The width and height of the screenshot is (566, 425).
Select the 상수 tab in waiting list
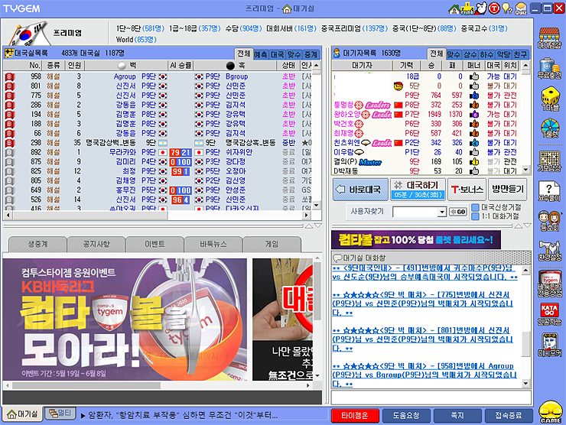coord(470,54)
